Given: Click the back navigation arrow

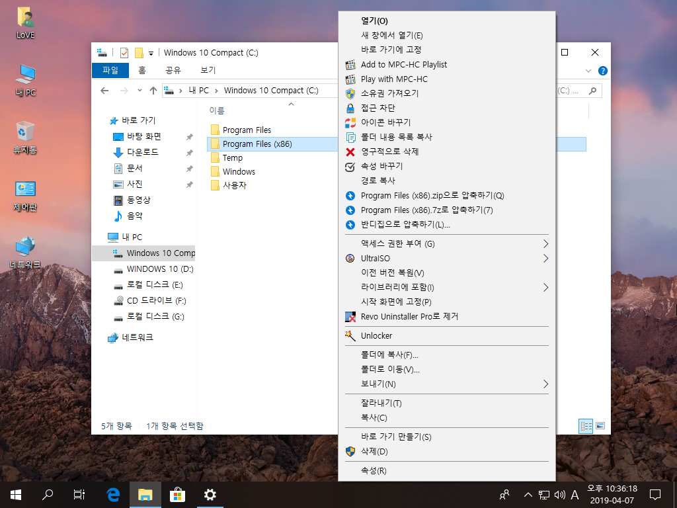Looking at the screenshot, I should pos(104,91).
